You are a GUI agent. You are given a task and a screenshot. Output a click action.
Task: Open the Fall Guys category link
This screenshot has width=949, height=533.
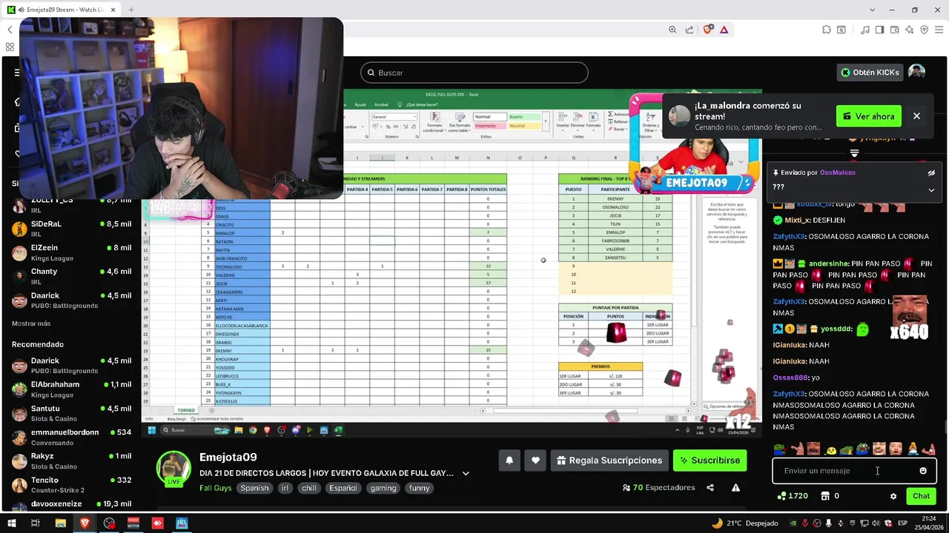[215, 488]
